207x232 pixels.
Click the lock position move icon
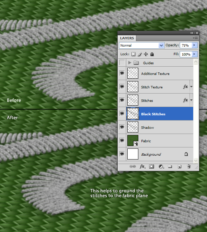click(146, 54)
